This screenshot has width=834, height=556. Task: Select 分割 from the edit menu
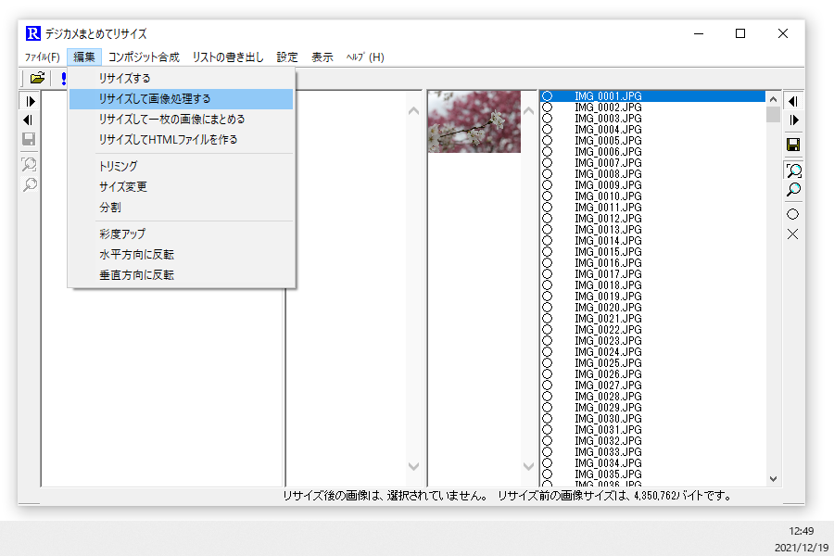[181, 208]
